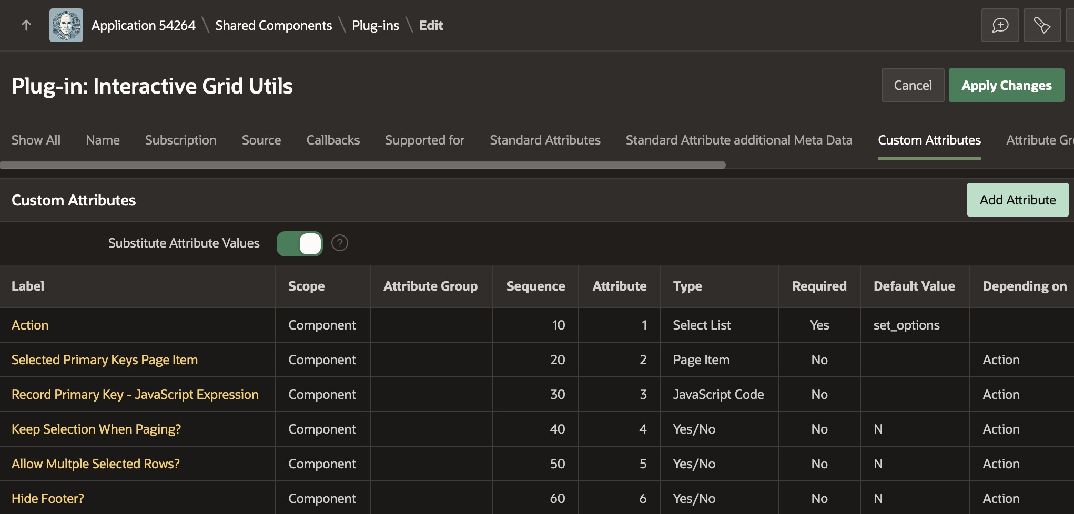Select the Standard Attributes tab
Screen dimensions: 1074x514
pyautogui.click(x=545, y=140)
